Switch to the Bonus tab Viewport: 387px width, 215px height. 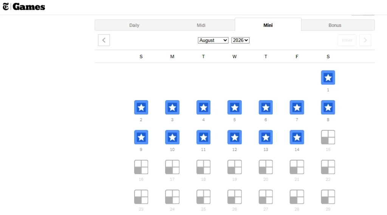click(x=335, y=25)
